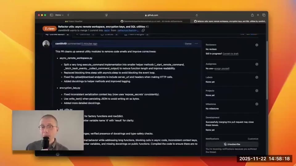Click the No milestone text
Screen dimensions: 296x166
coord(212,109)
